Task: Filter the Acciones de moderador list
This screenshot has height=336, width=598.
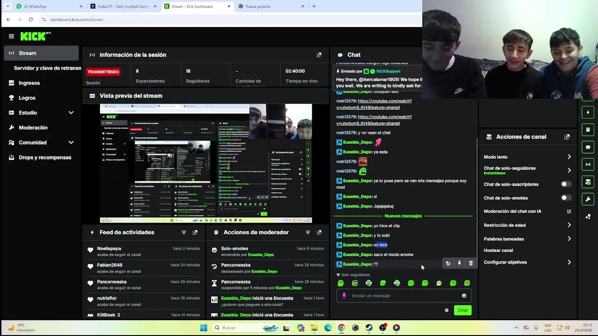Action: coord(307,232)
